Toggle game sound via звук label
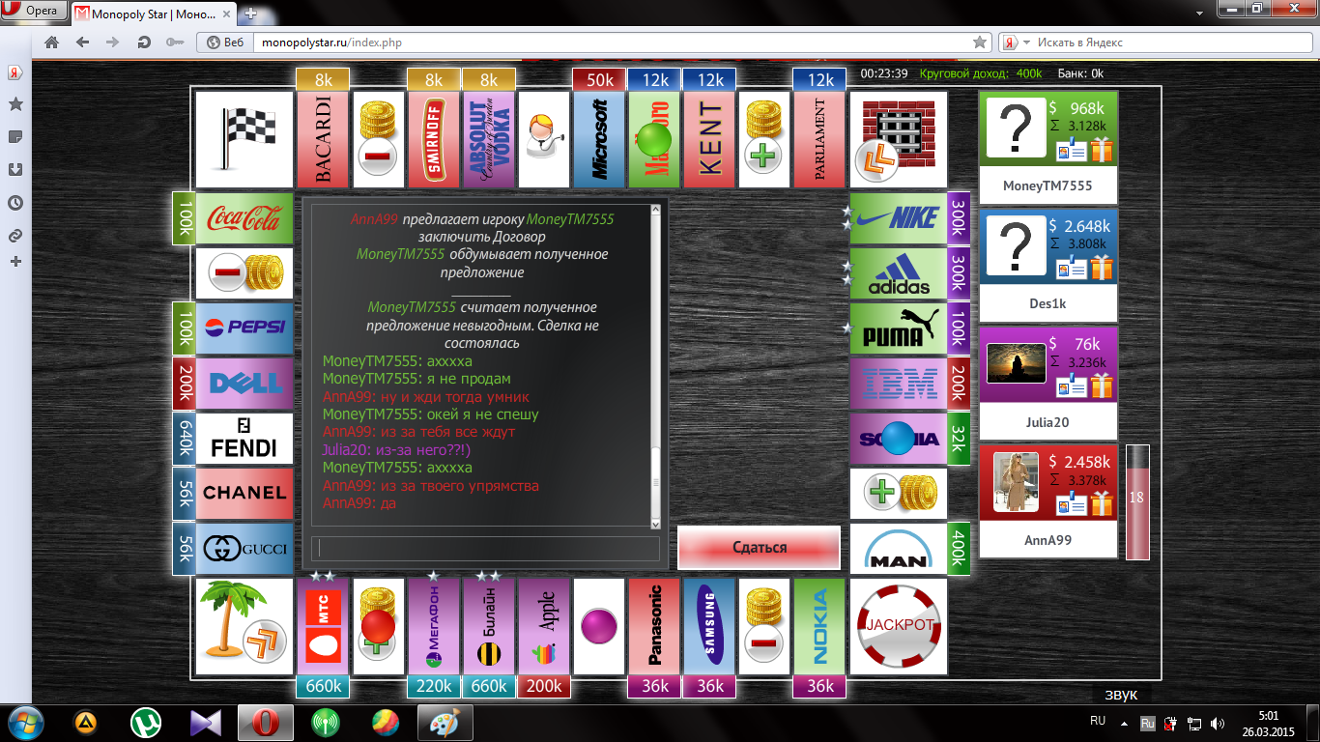Image resolution: width=1320 pixels, height=742 pixels. pyautogui.click(x=1121, y=695)
